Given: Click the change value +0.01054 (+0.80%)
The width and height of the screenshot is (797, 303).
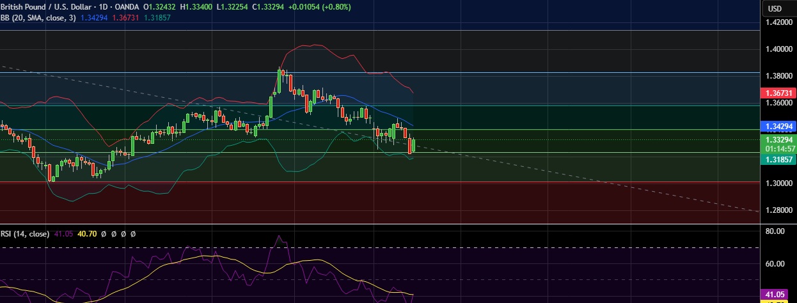Looking at the screenshot, I should (319, 7).
